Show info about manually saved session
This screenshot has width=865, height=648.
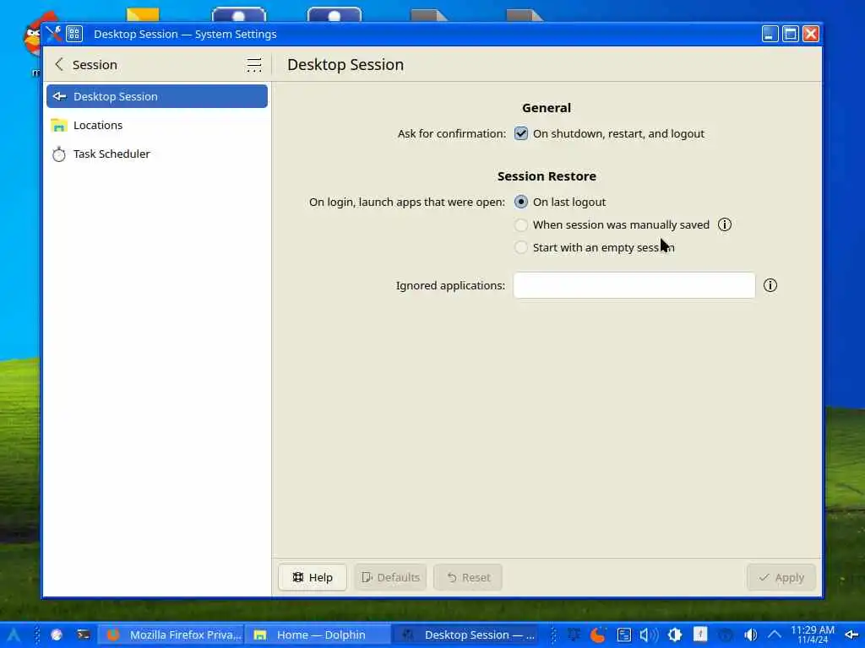pos(724,224)
